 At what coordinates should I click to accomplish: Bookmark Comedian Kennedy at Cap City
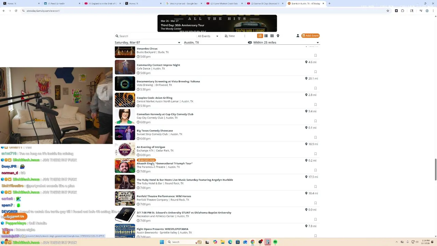tap(315, 121)
